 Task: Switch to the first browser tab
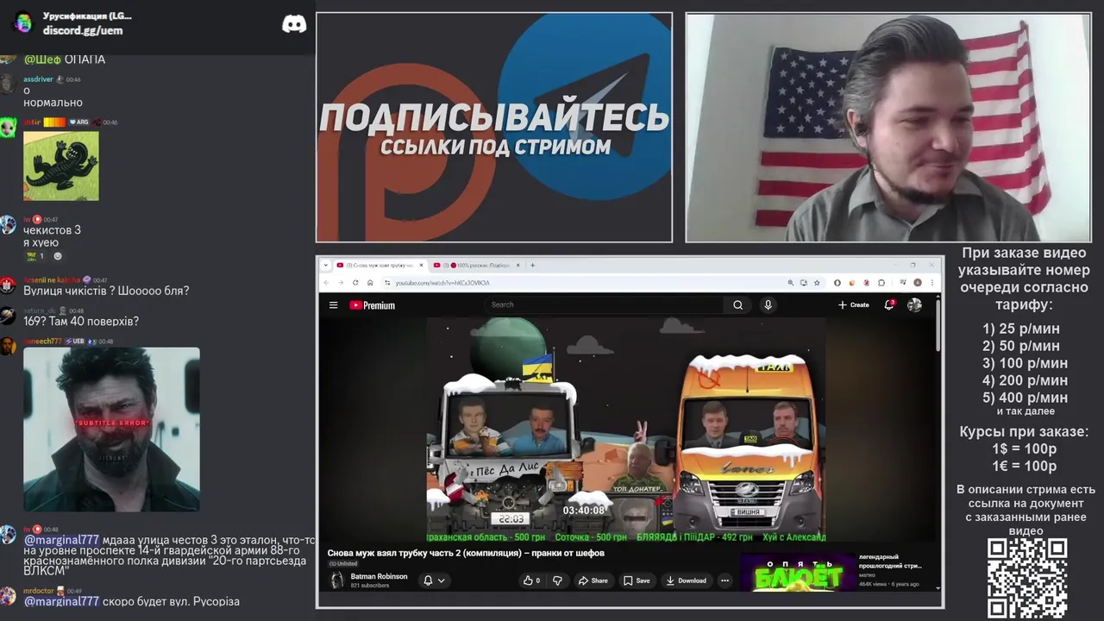[381, 265]
